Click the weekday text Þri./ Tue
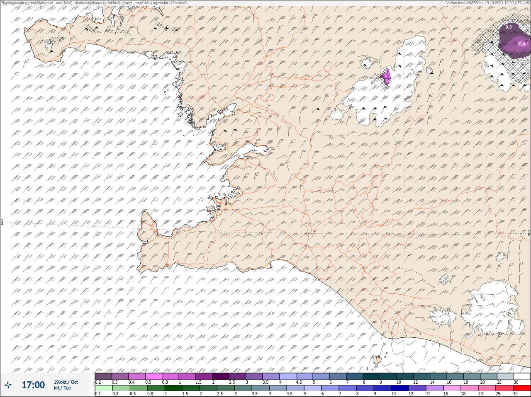This screenshot has height=397, width=531. coord(62,388)
